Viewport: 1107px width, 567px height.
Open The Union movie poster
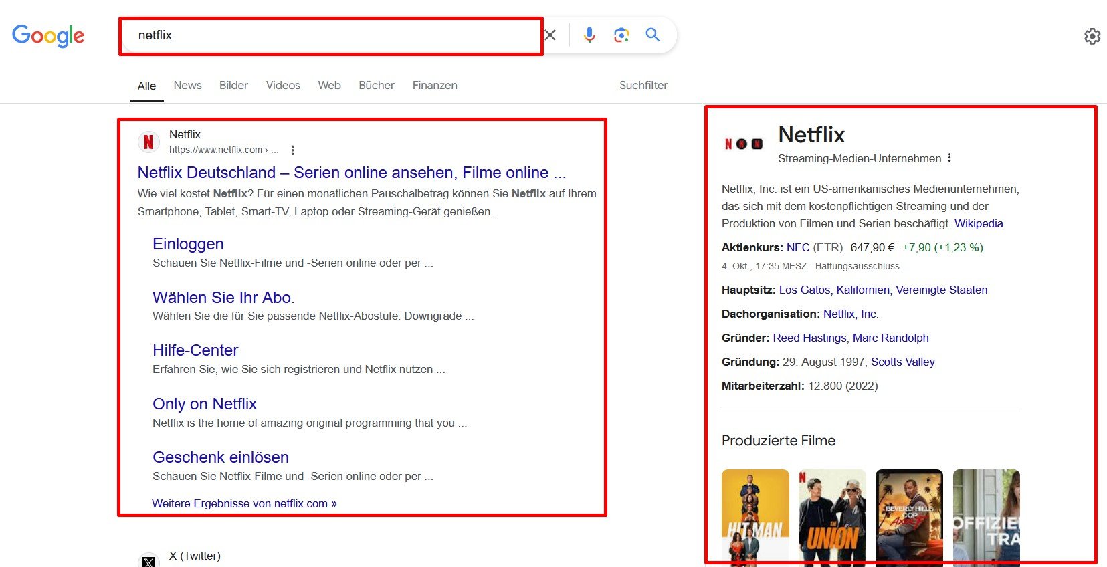(x=832, y=518)
